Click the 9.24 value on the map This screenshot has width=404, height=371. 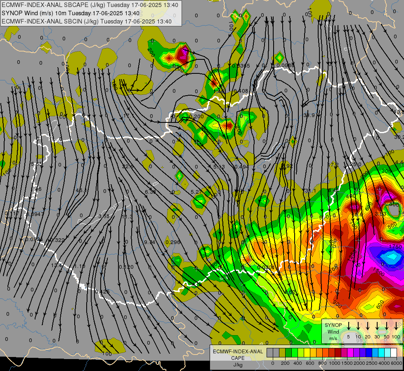point(149,242)
